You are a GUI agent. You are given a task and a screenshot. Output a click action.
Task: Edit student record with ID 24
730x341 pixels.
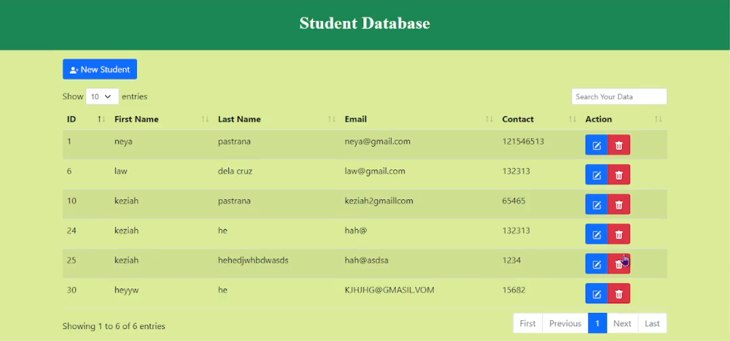coord(597,234)
